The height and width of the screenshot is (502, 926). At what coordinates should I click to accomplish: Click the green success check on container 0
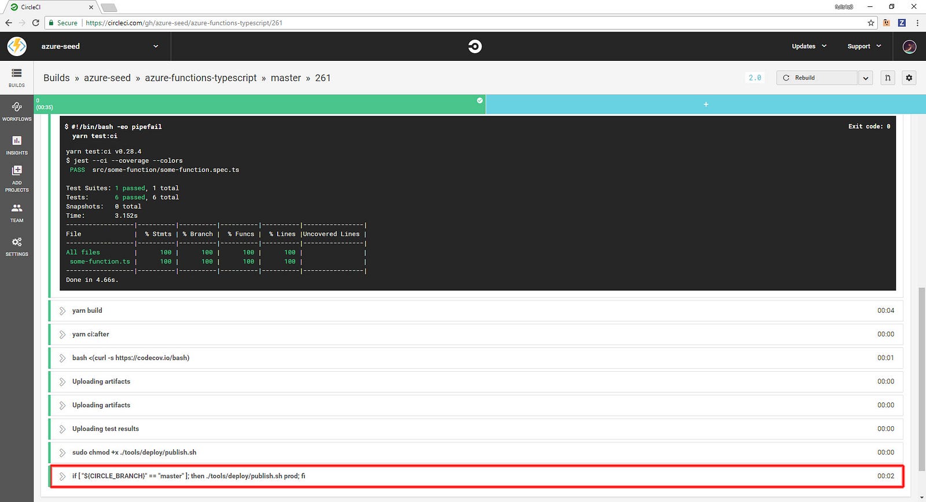pyautogui.click(x=480, y=101)
